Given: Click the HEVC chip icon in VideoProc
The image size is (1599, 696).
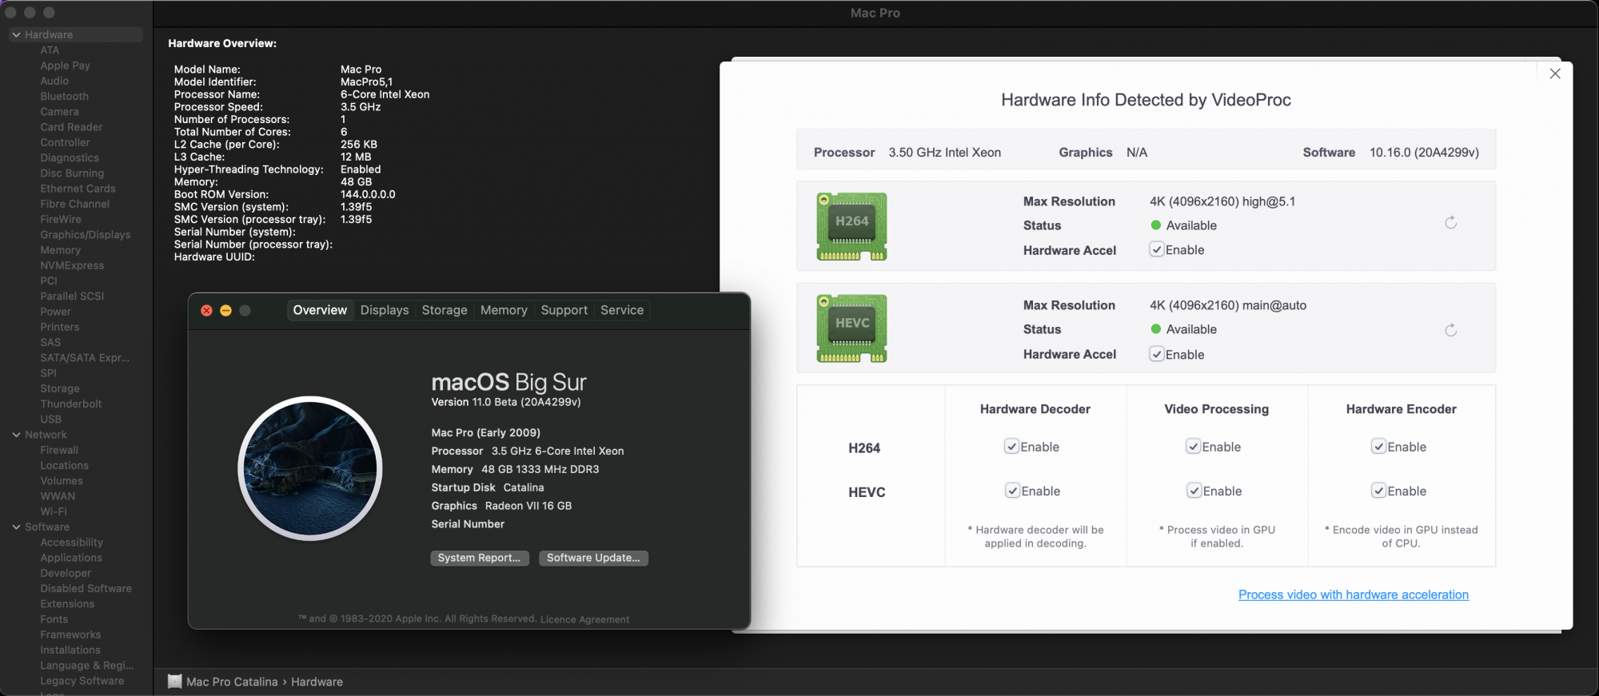Looking at the screenshot, I should [851, 328].
